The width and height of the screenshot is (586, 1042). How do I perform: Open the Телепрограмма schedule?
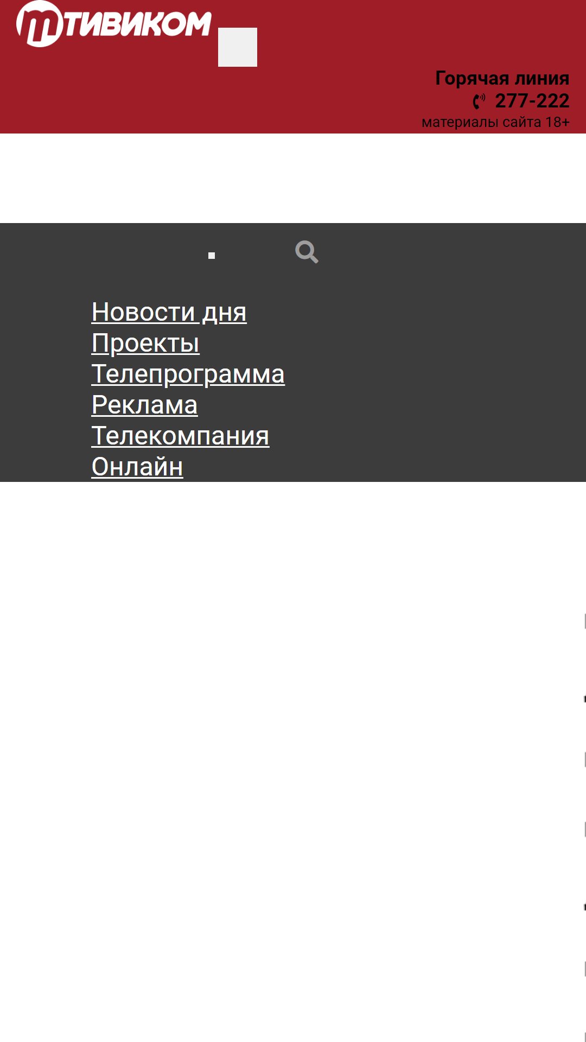pos(188,374)
